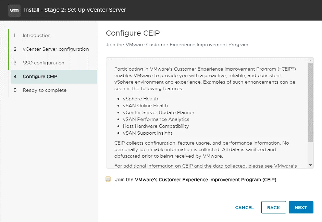Return to the SSO configuration step

point(43,63)
